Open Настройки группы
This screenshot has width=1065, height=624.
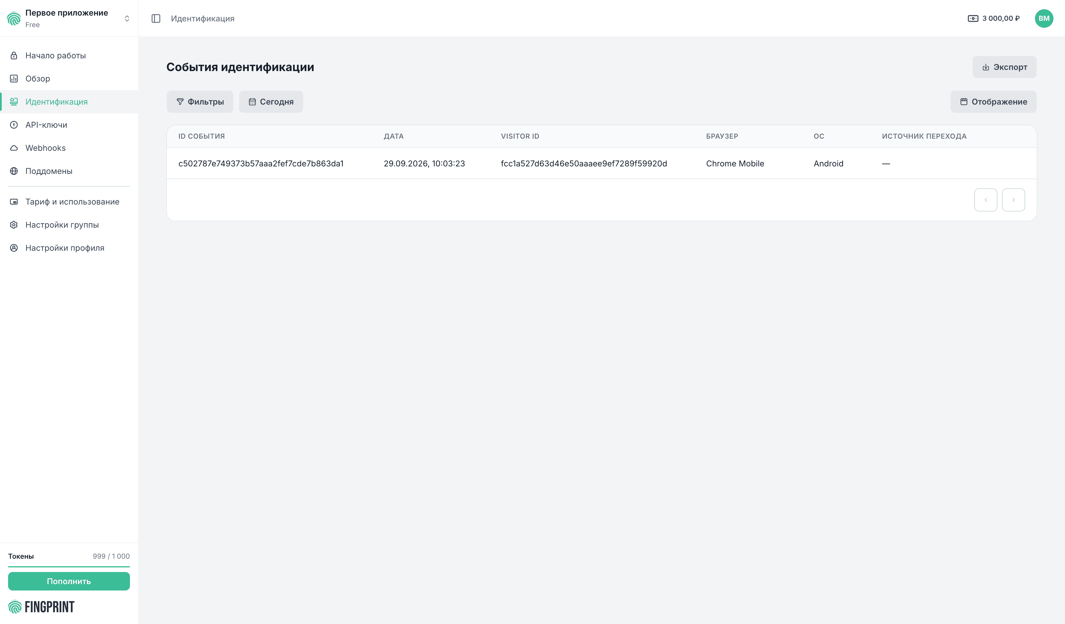point(69,225)
